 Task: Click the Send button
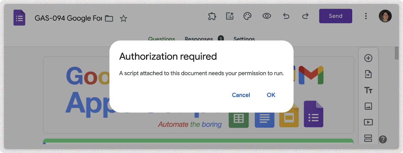pyautogui.click(x=335, y=16)
